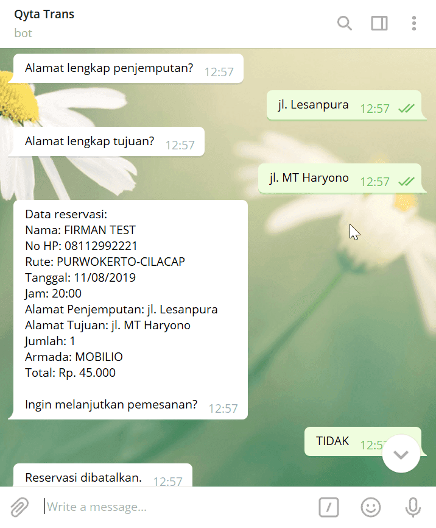This screenshot has width=436, height=528.
Task: Open Qyta Trans bot profile from header title
Action: pyautogui.click(x=44, y=15)
